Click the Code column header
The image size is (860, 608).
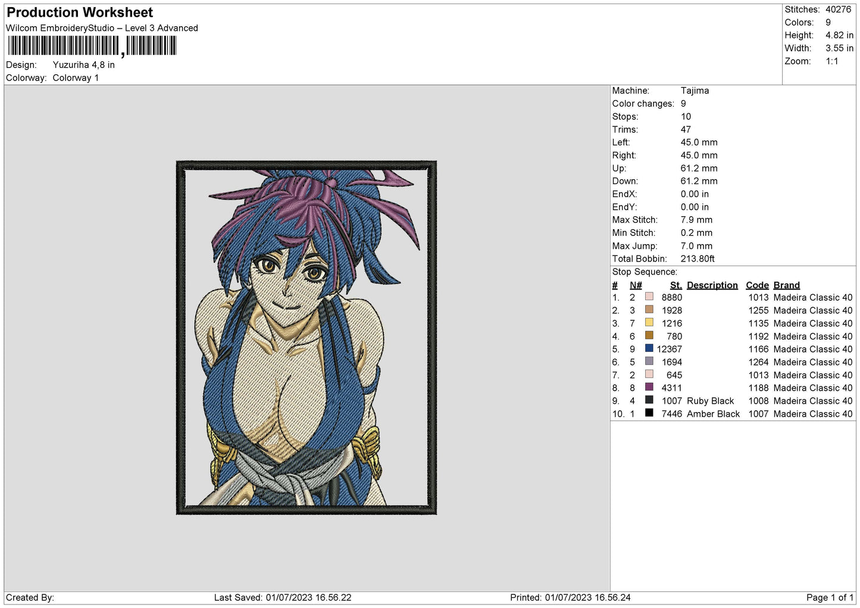(x=757, y=285)
